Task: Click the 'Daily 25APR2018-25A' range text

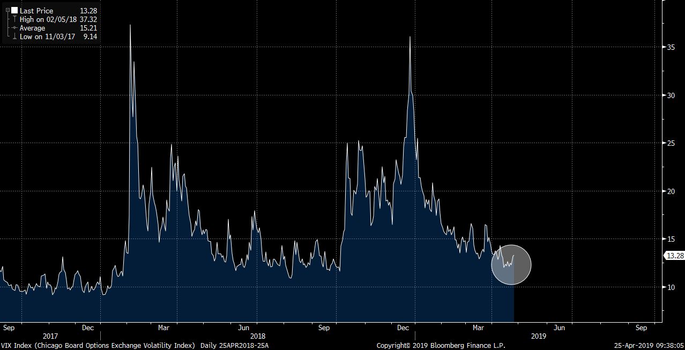Action: click(235, 346)
